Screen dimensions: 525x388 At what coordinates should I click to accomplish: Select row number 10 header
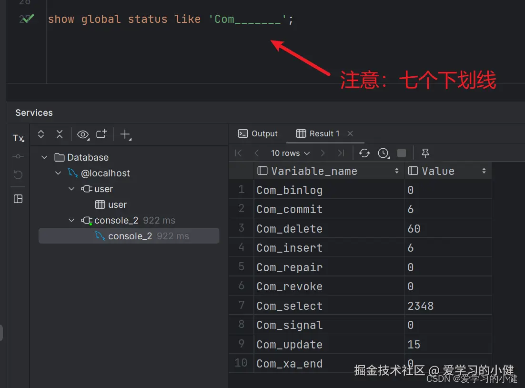click(x=242, y=363)
